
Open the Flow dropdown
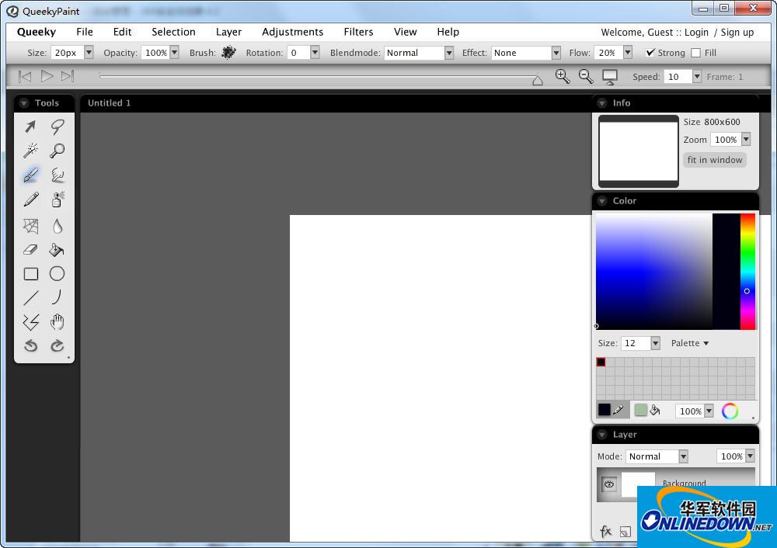click(x=628, y=53)
